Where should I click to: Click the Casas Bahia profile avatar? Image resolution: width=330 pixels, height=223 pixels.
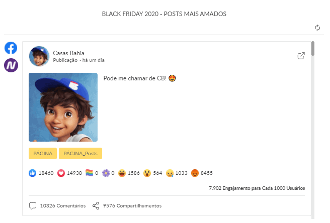click(39, 56)
